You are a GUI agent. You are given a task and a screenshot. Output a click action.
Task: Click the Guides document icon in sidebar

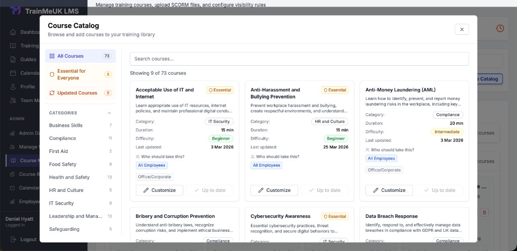click(13, 60)
